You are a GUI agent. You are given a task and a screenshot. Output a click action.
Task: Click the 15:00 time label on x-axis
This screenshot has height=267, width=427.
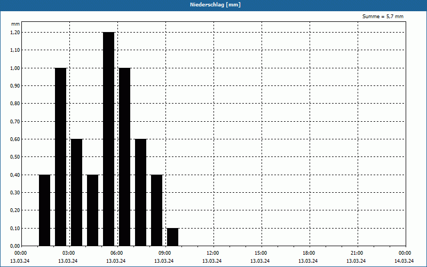[x=261, y=253]
